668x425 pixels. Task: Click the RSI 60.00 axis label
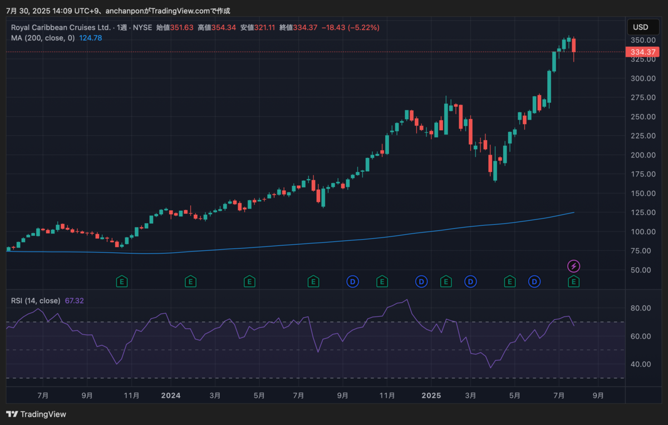(642, 336)
